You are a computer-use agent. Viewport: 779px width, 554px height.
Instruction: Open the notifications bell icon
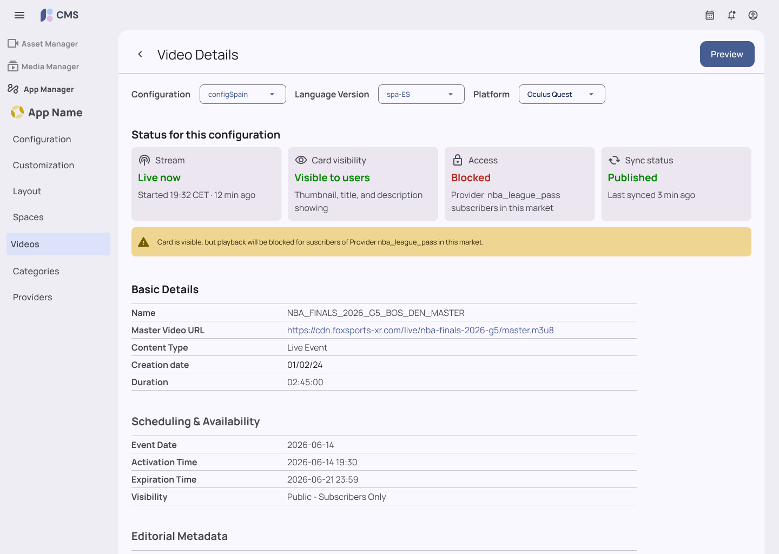point(731,15)
